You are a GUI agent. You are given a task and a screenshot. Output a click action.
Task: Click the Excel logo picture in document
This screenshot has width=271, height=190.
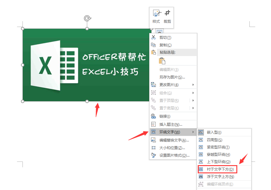coord(55,65)
